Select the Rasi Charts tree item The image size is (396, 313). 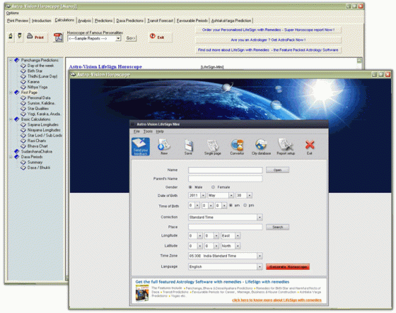click(x=37, y=141)
